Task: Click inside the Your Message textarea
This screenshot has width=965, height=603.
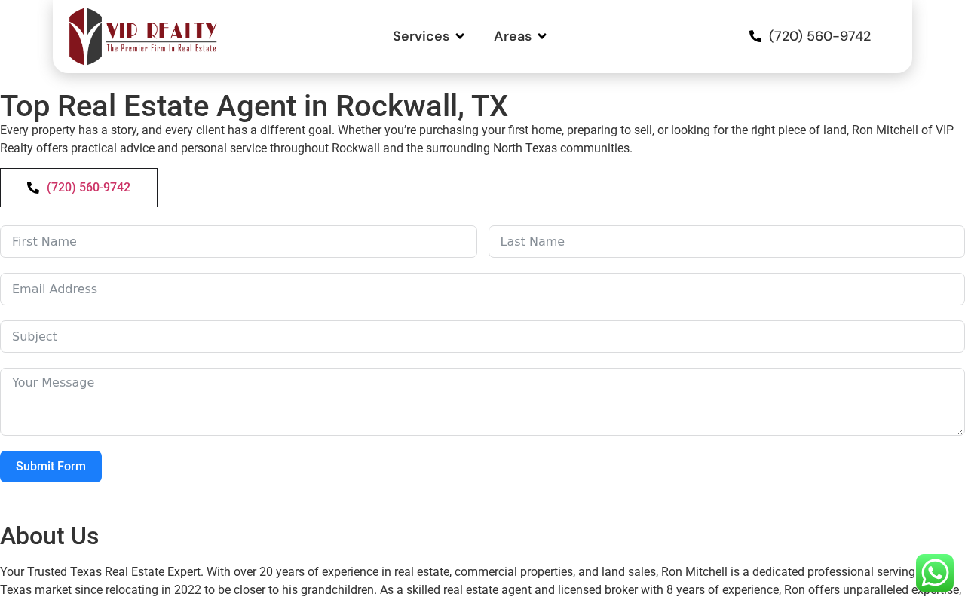Action: pos(482,402)
